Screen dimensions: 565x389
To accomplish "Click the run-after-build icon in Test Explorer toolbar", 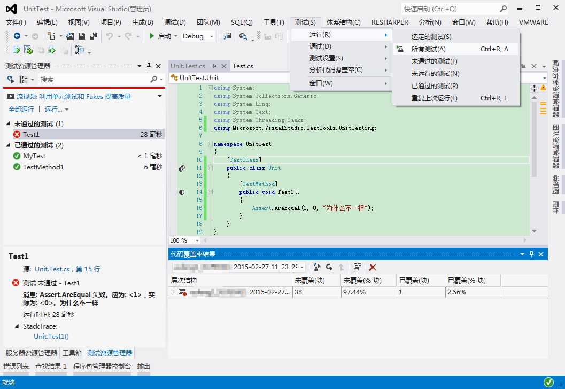I will point(11,79).
